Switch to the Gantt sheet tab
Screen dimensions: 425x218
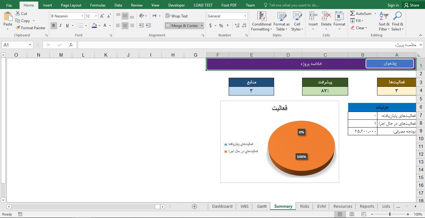[x=262, y=206]
